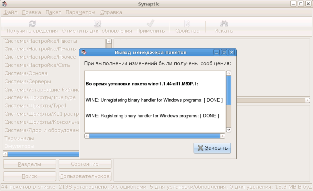This screenshot has height=191, width=313.
Task: Click the Synaptic main window titlebar icon
Action: click(x=5, y=4)
